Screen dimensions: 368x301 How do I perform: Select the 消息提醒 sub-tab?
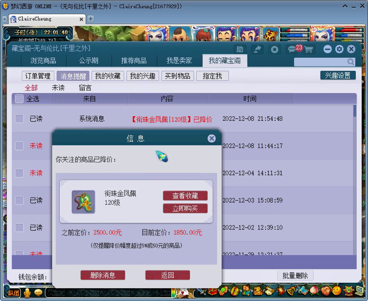(x=73, y=76)
